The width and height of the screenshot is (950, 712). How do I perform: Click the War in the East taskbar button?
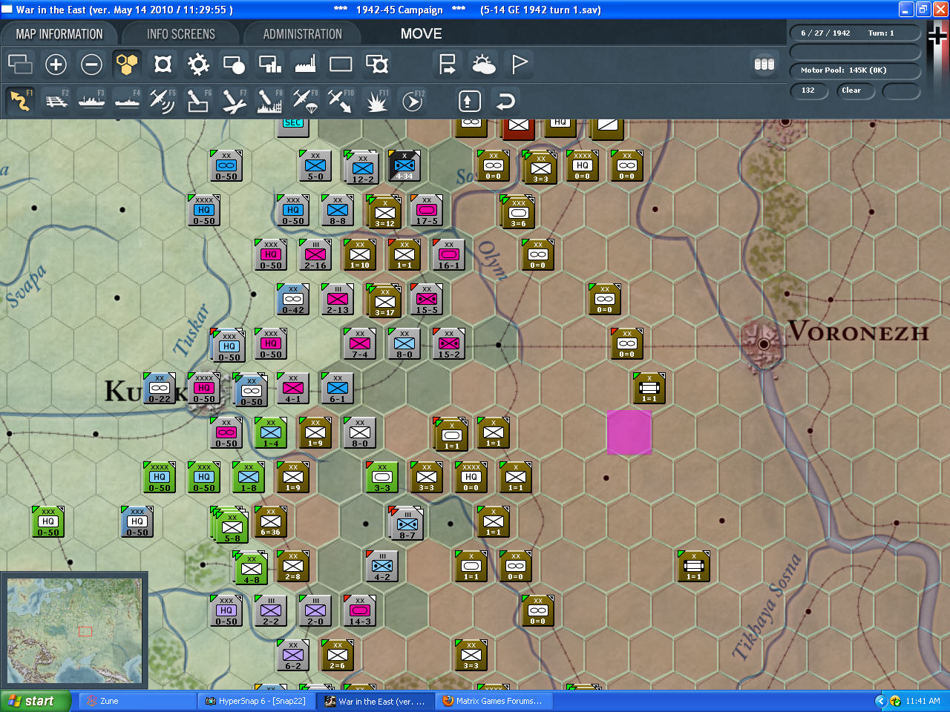pos(376,701)
